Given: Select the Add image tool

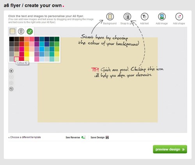Looking at the screenshot, I should pyautogui.click(x=162, y=17).
